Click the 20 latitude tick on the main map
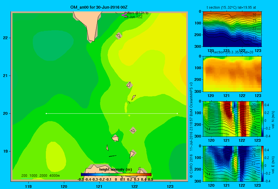Image resolution: width=278 pixels, height=189 pixels. [6, 113]
